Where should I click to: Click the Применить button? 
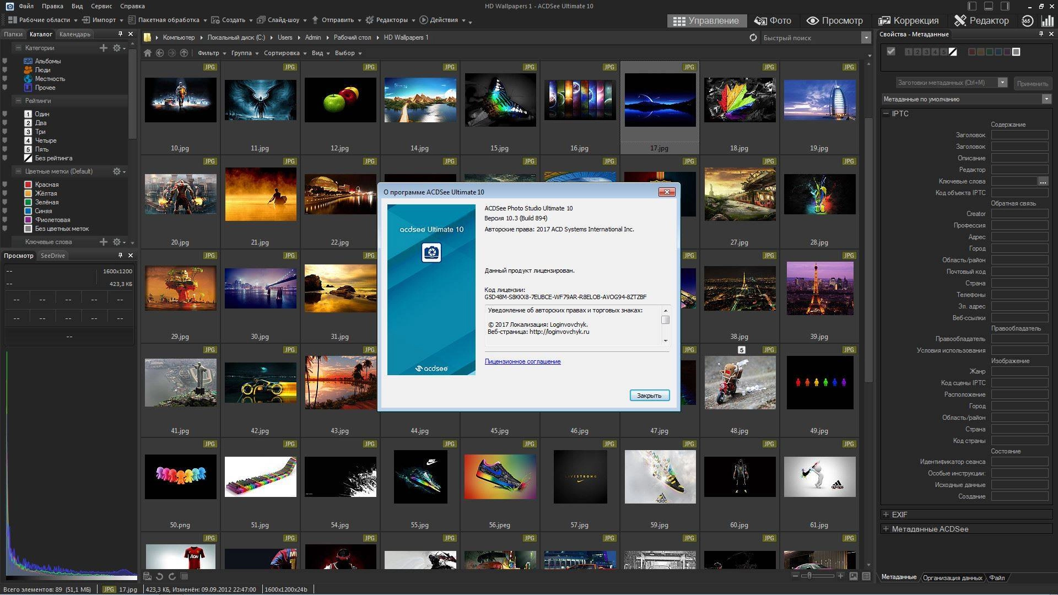[1032, 84]
